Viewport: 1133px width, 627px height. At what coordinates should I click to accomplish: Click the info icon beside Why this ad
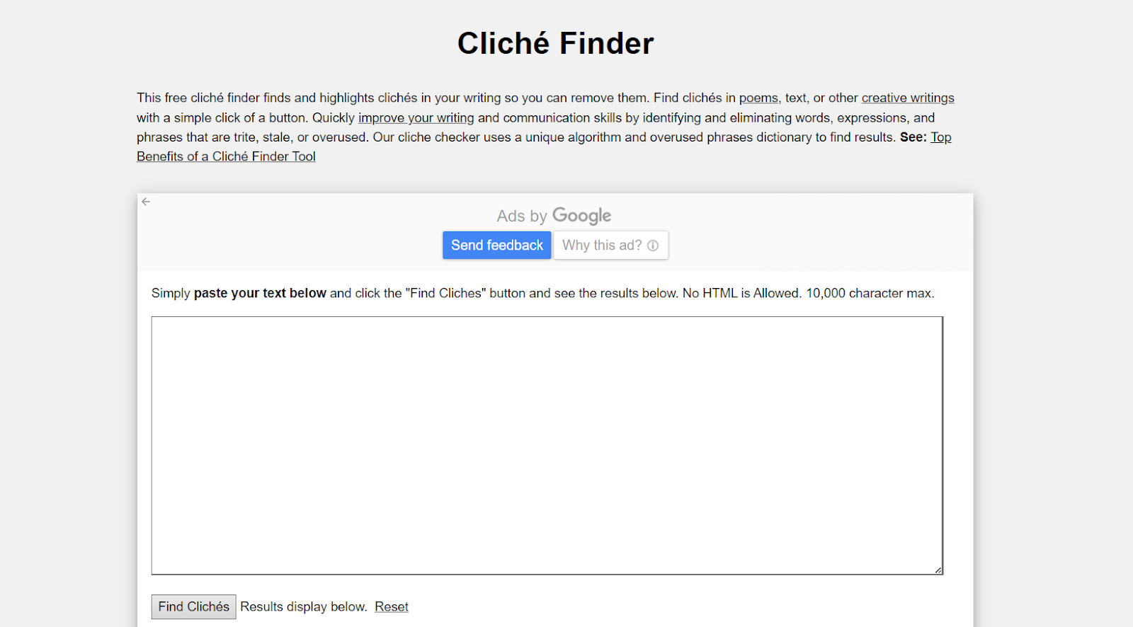coord(653,246)
